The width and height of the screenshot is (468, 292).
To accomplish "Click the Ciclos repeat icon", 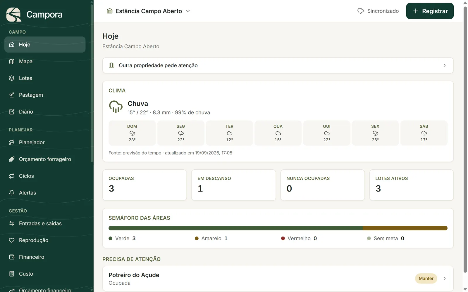I will point(12,176).
